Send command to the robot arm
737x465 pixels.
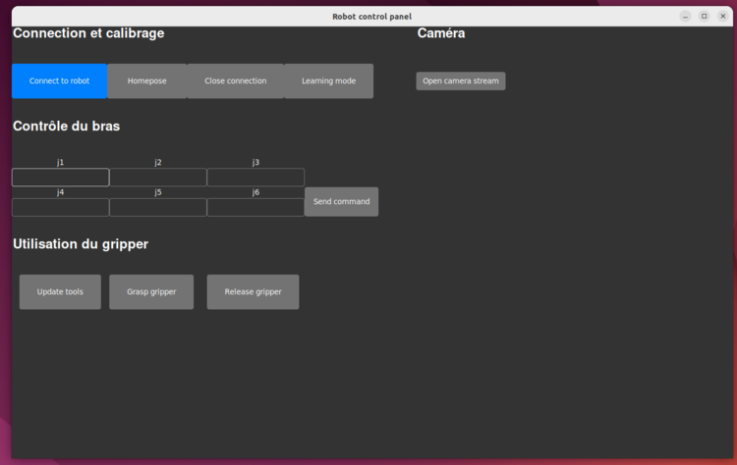341,202
